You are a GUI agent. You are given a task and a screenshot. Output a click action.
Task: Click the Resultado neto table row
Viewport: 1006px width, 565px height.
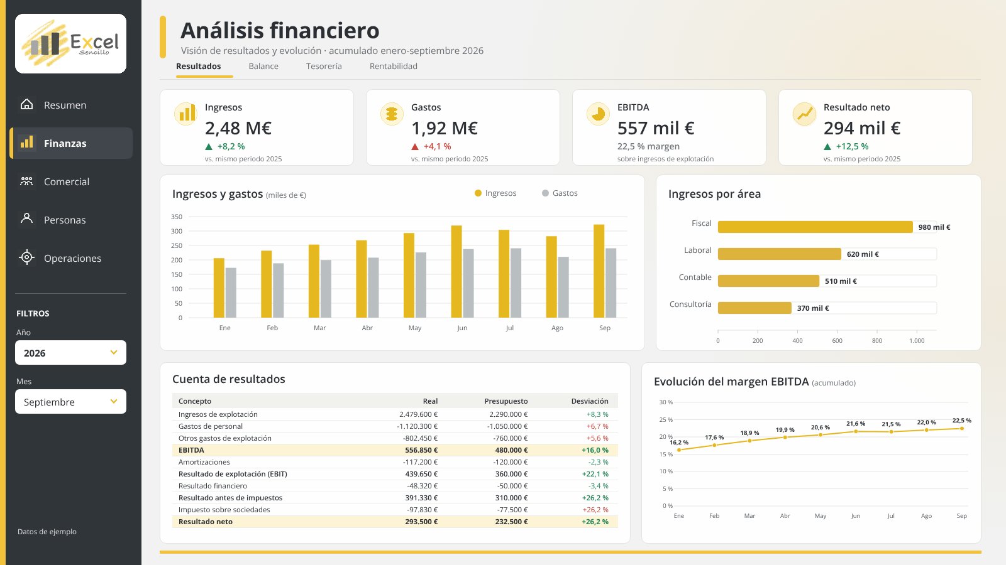[395, 522]
